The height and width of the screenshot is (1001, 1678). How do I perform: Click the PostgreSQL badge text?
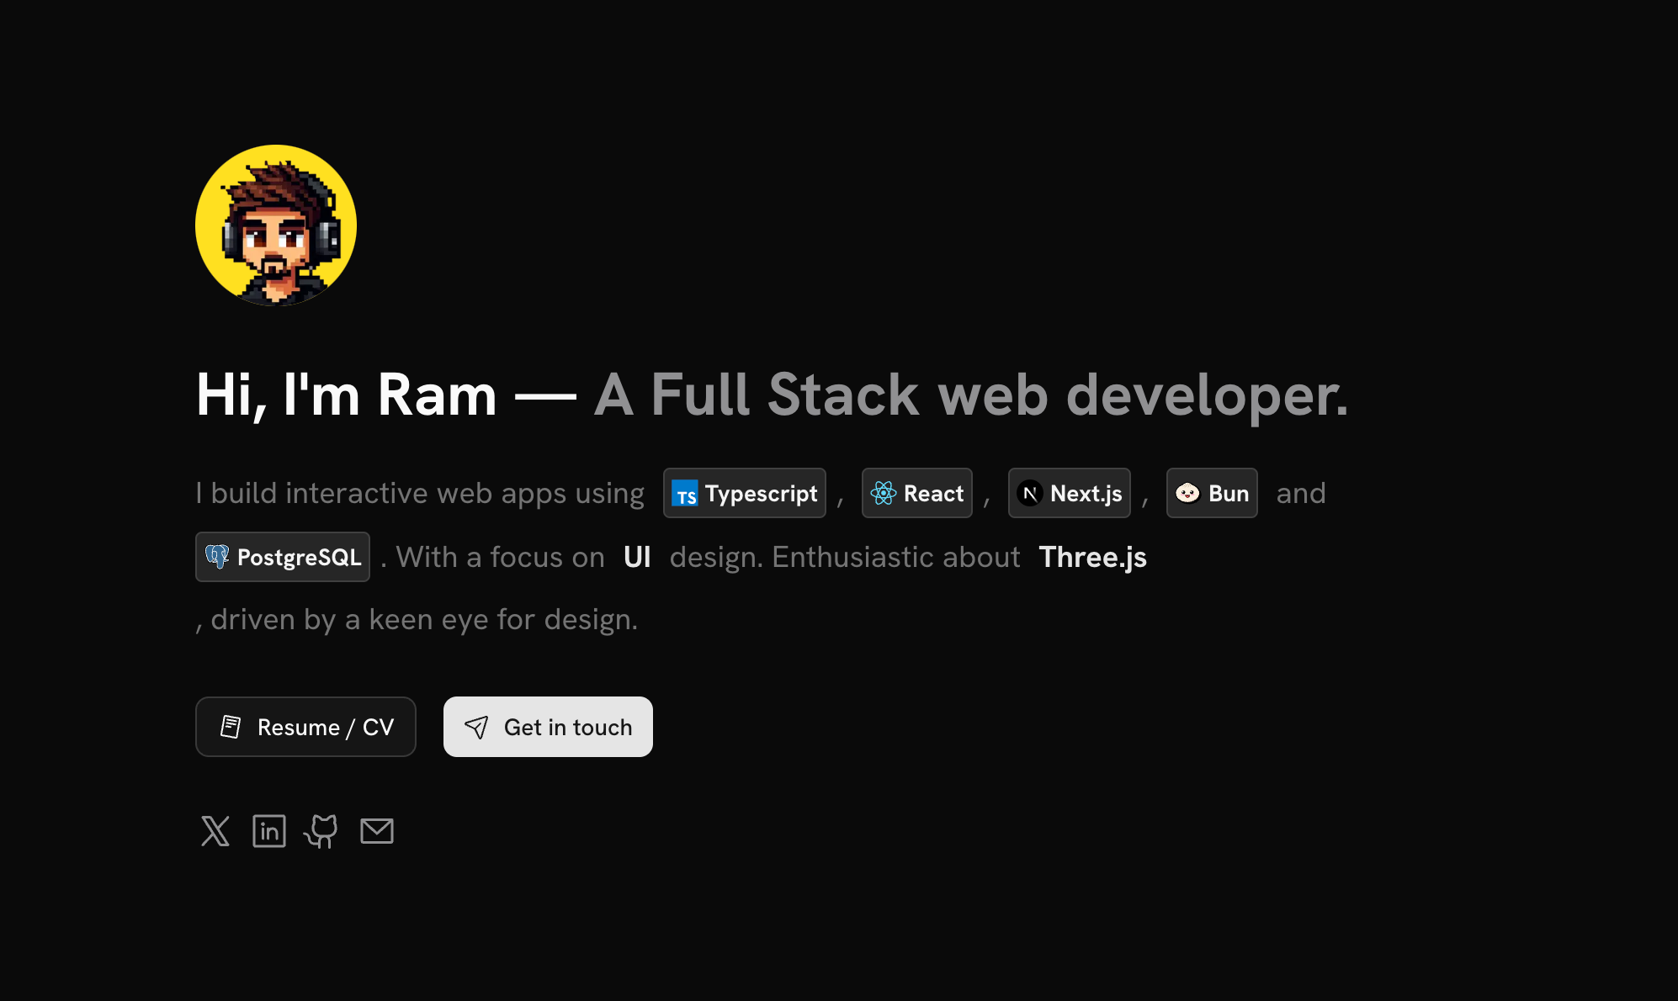click(299, 557)
